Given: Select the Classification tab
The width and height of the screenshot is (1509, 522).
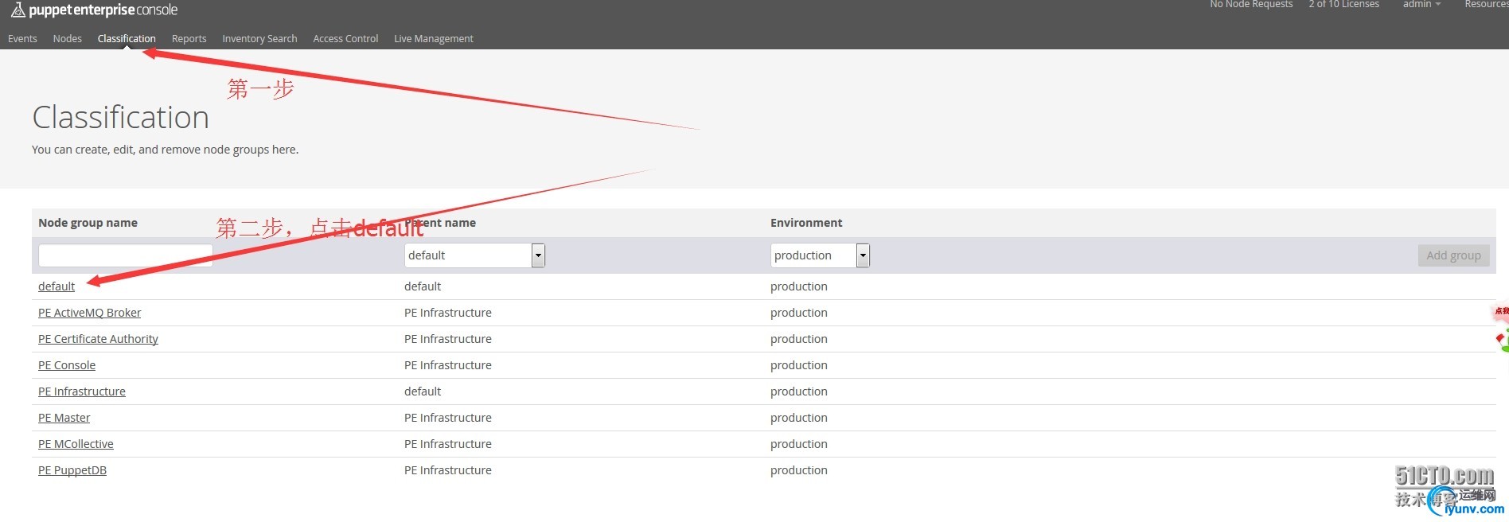Looking at the screenshot, I should [x=127, y=38].
